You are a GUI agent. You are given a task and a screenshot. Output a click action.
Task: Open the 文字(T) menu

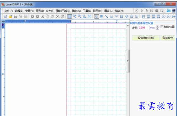[x=50, y=11]
